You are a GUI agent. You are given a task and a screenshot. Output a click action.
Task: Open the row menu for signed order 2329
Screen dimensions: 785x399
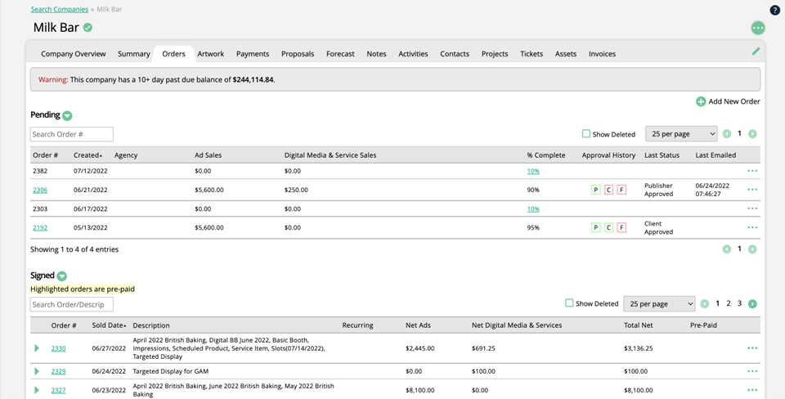pos(752,371)
